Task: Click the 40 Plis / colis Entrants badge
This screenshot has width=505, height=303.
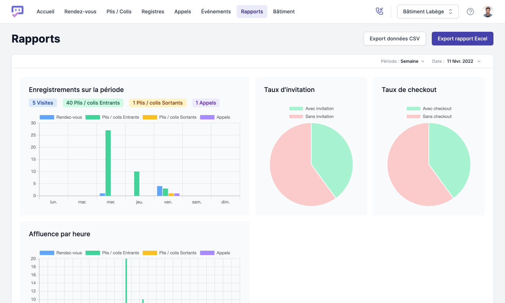Action: (x=93, y=103)
